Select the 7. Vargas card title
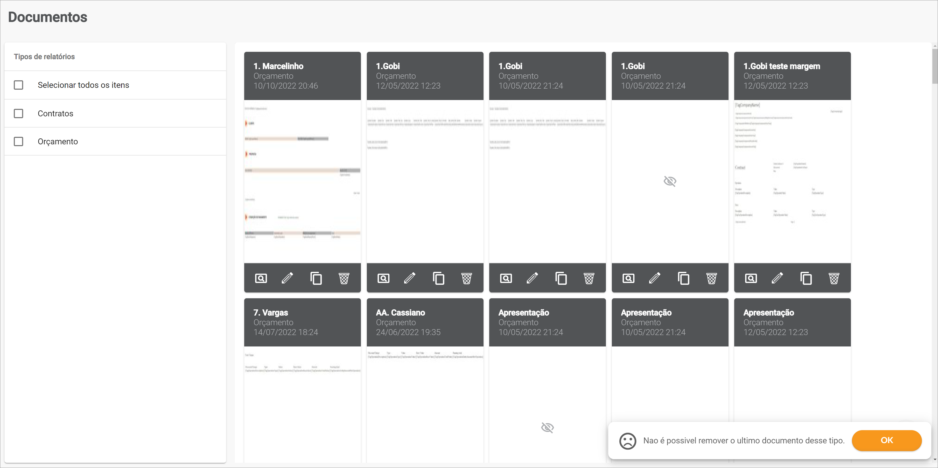Screen dimensions: 938x468 [271, 313]
